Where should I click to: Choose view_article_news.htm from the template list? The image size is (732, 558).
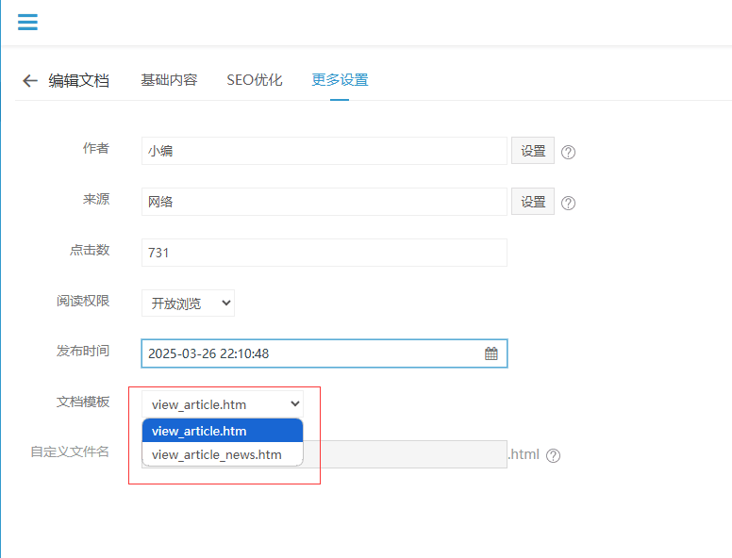coord(223,454)
